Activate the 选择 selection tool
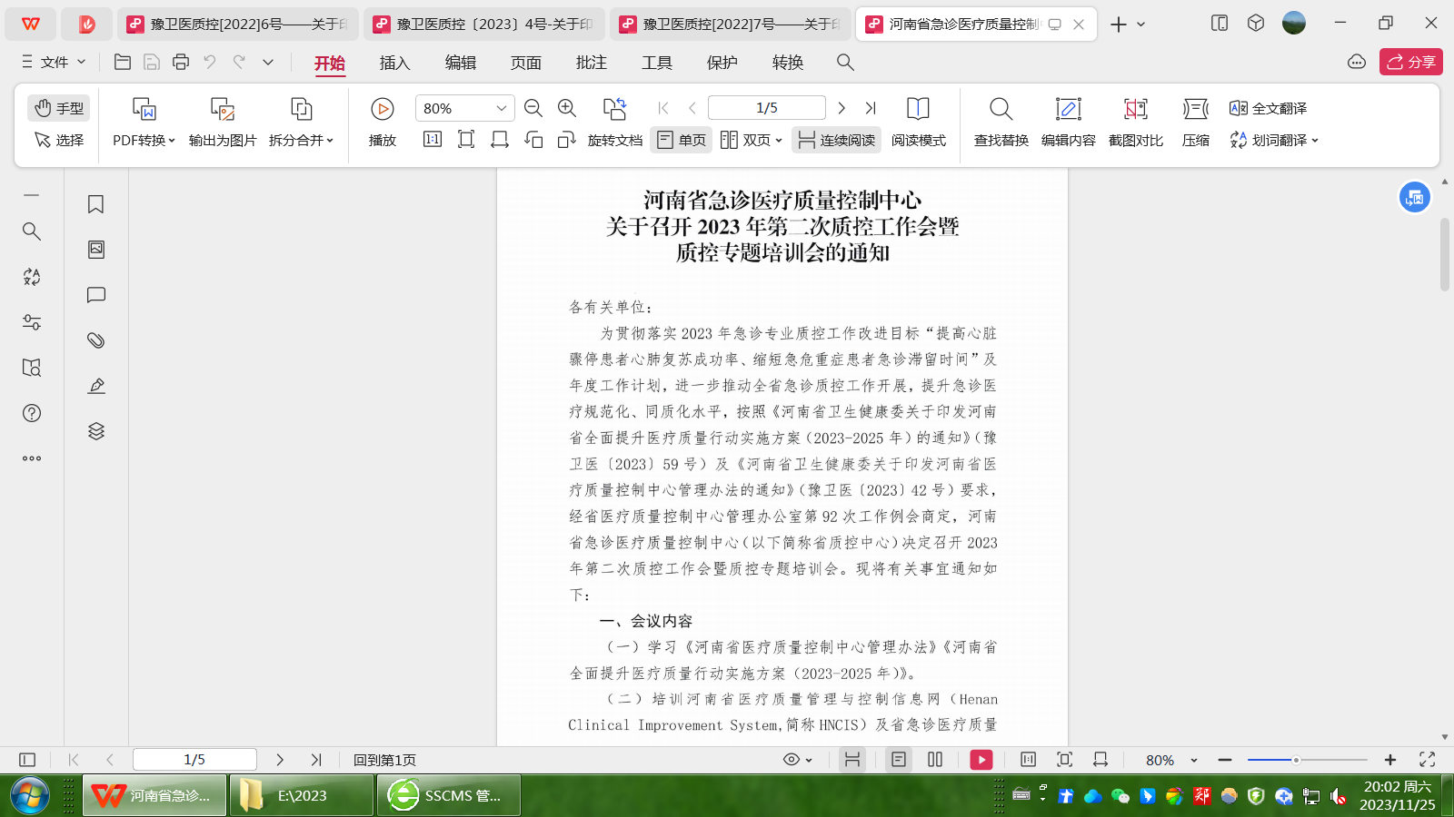The height and width of the screenshot is (817, 1454). pos(59,140)
